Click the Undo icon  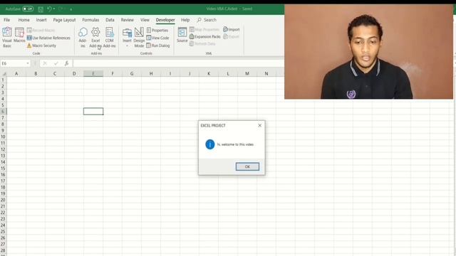click(49, 9)
